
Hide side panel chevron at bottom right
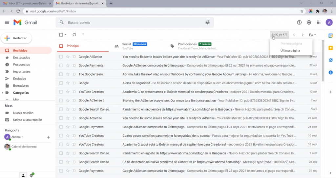coord(330,173)
